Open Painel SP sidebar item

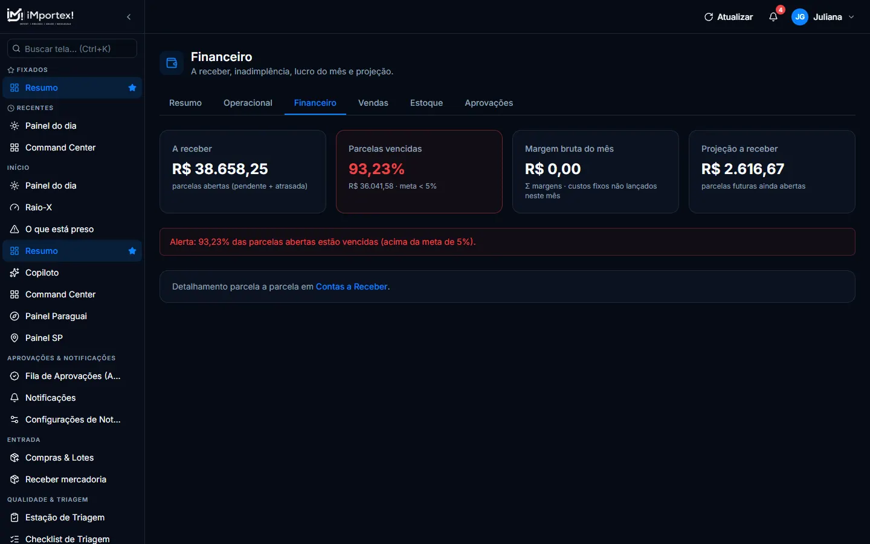tap(72, 338)
